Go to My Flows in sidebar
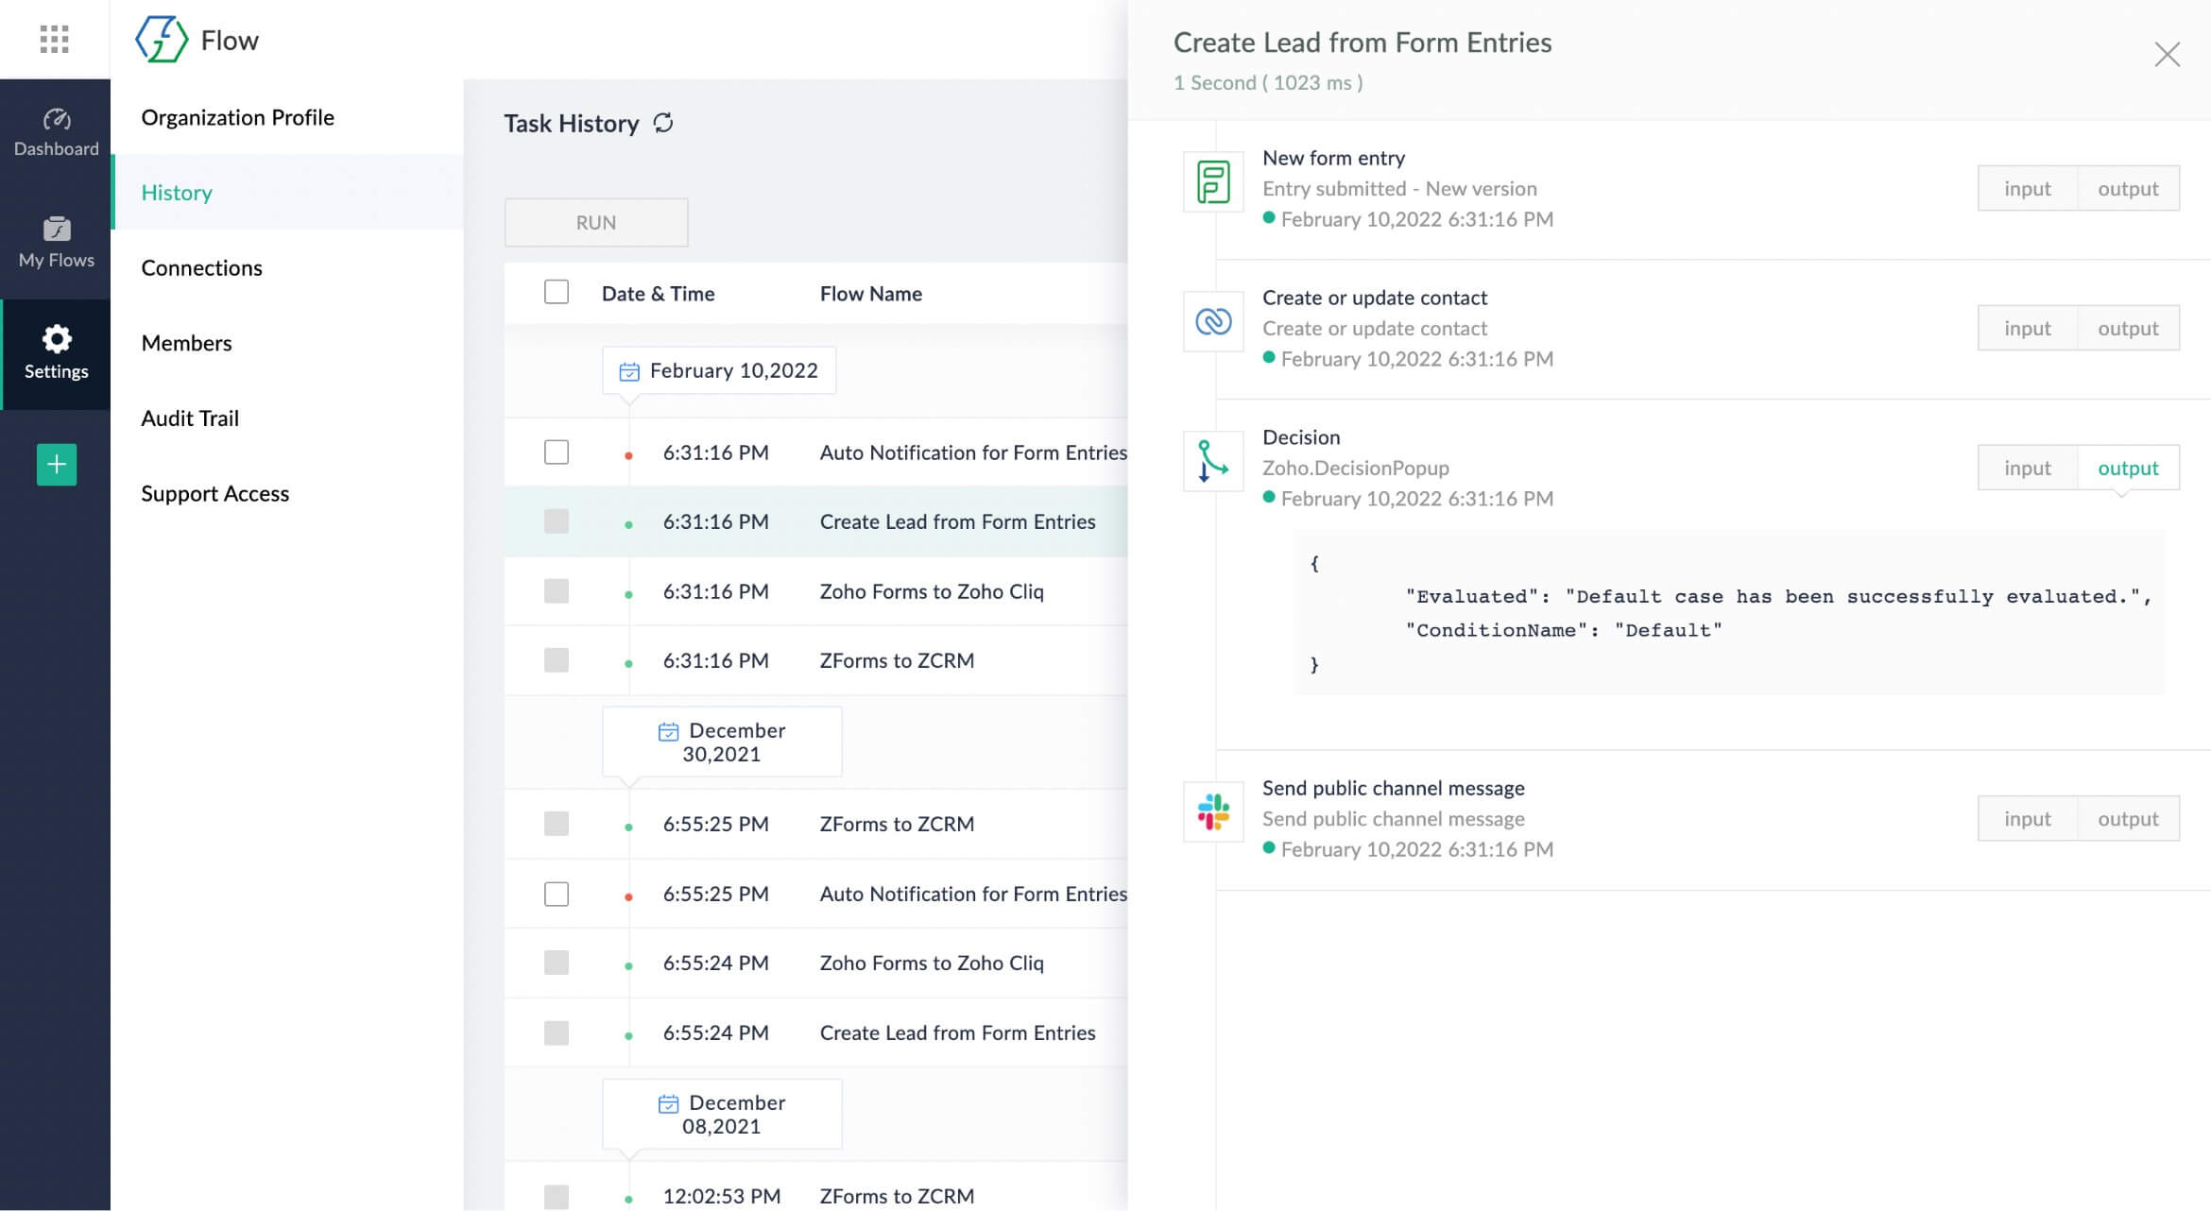The height and width of the screenshot is (1211, 2211). click(x=56, y=242)
